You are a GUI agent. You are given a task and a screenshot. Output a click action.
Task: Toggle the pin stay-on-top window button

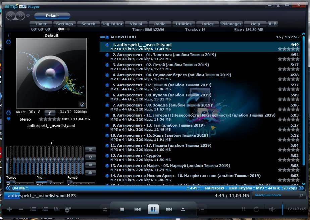coord(278,5)
